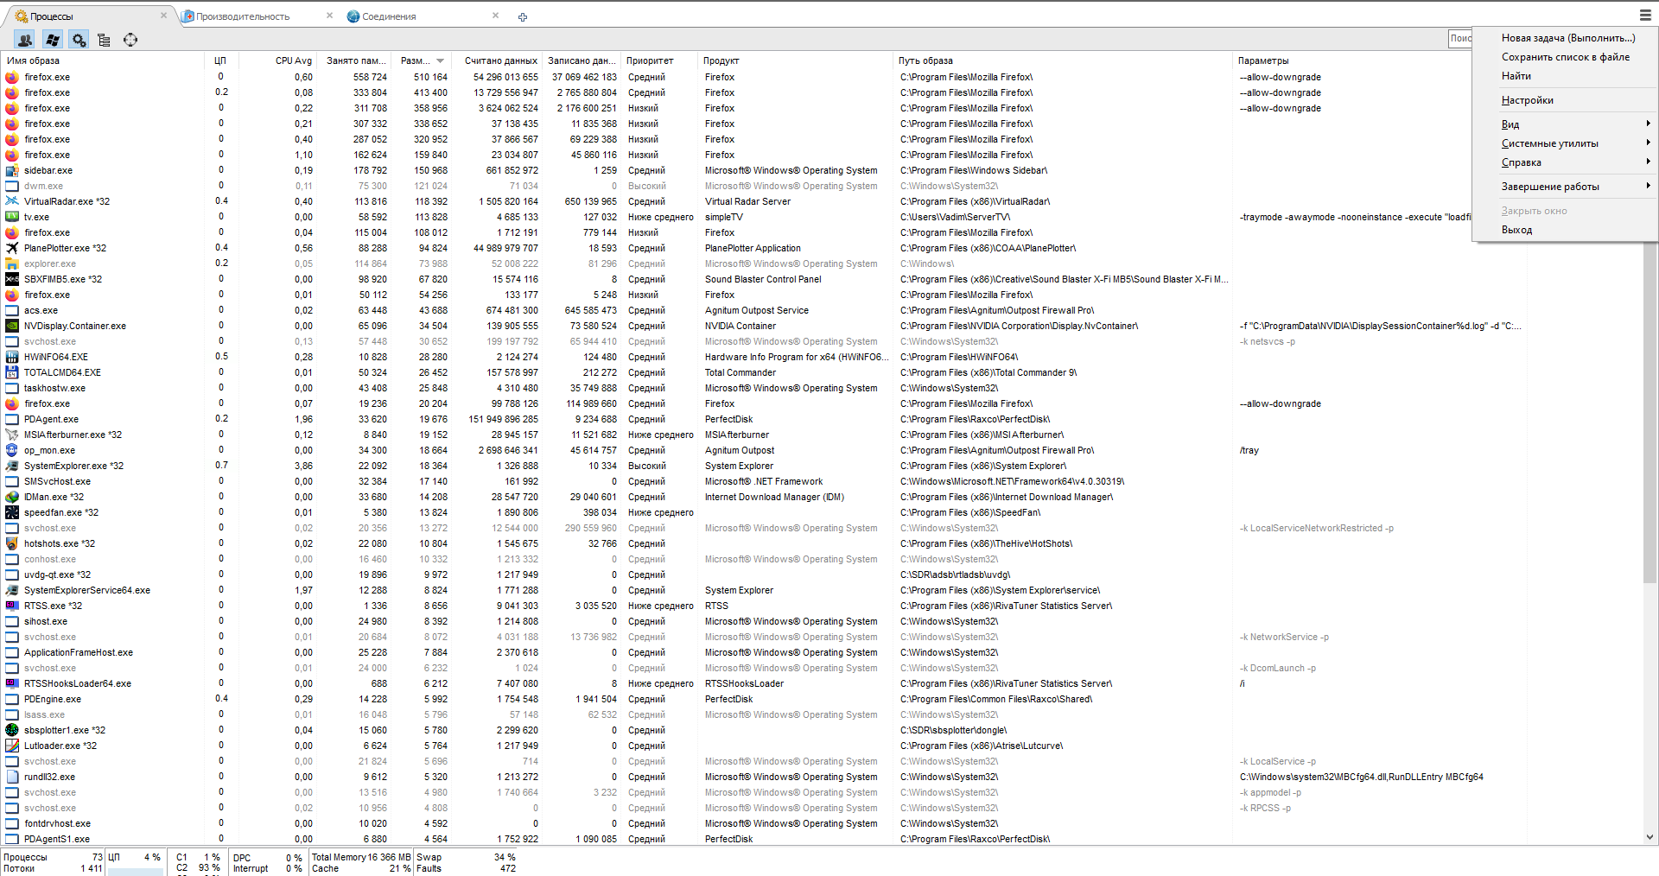
Task: Select the crosshair window-finder tool
Action: [x=130, y=40]
